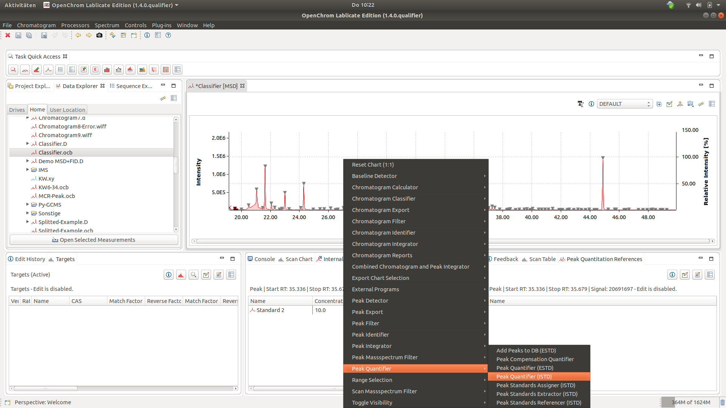Screen dimensions: 726x408
Task: Expand the Demo MSD+FID.D tree node
Action: 28,161
